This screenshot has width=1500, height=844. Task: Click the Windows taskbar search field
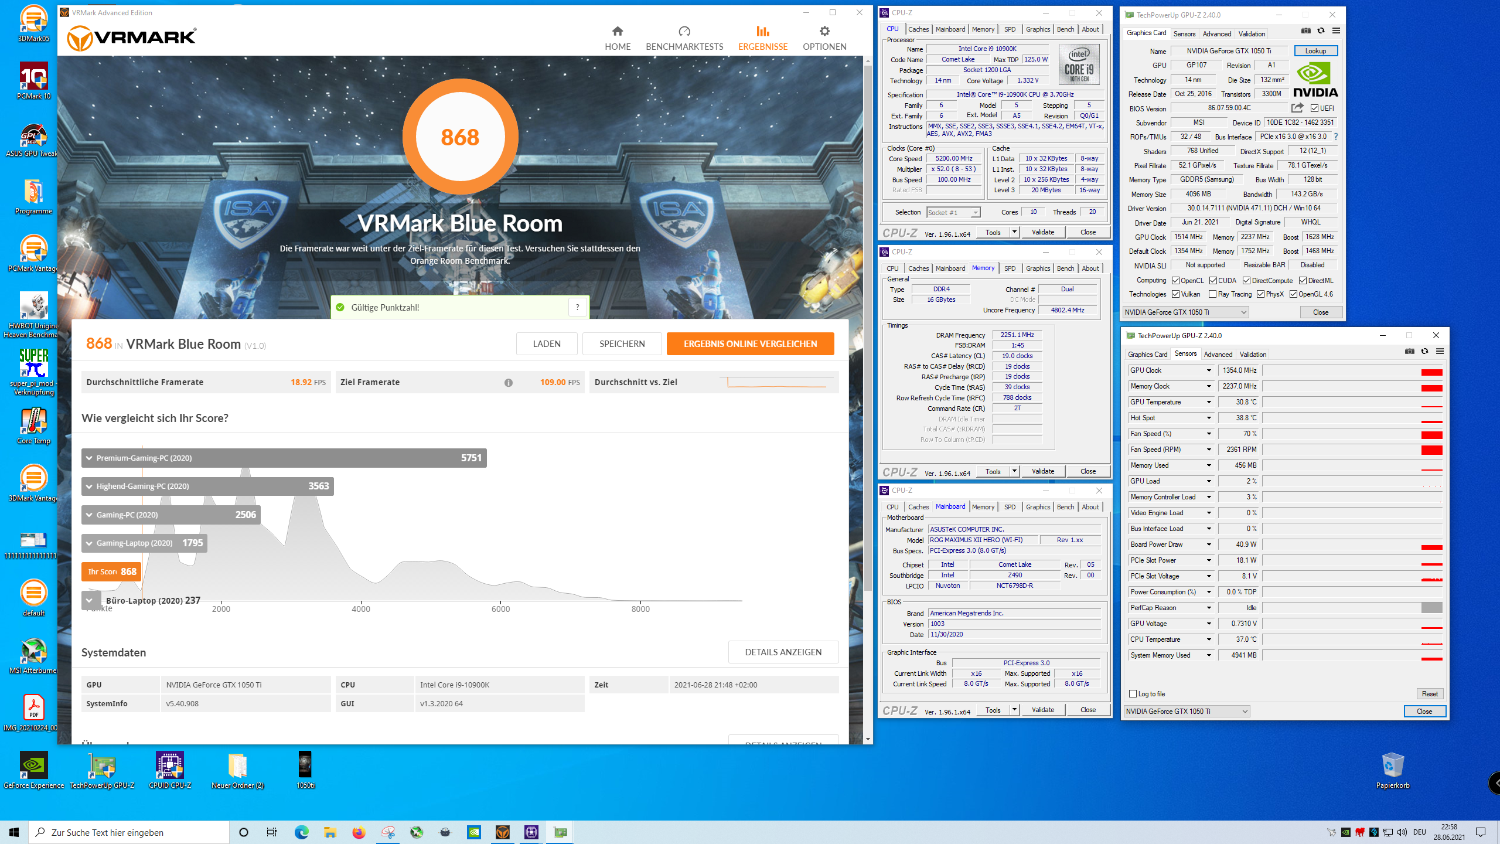tap(129, 832)
